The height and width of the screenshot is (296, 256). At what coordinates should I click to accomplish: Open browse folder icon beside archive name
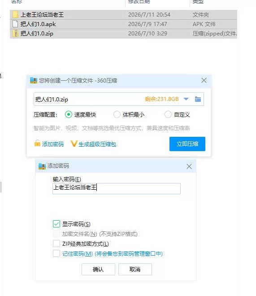pos(198,99)
